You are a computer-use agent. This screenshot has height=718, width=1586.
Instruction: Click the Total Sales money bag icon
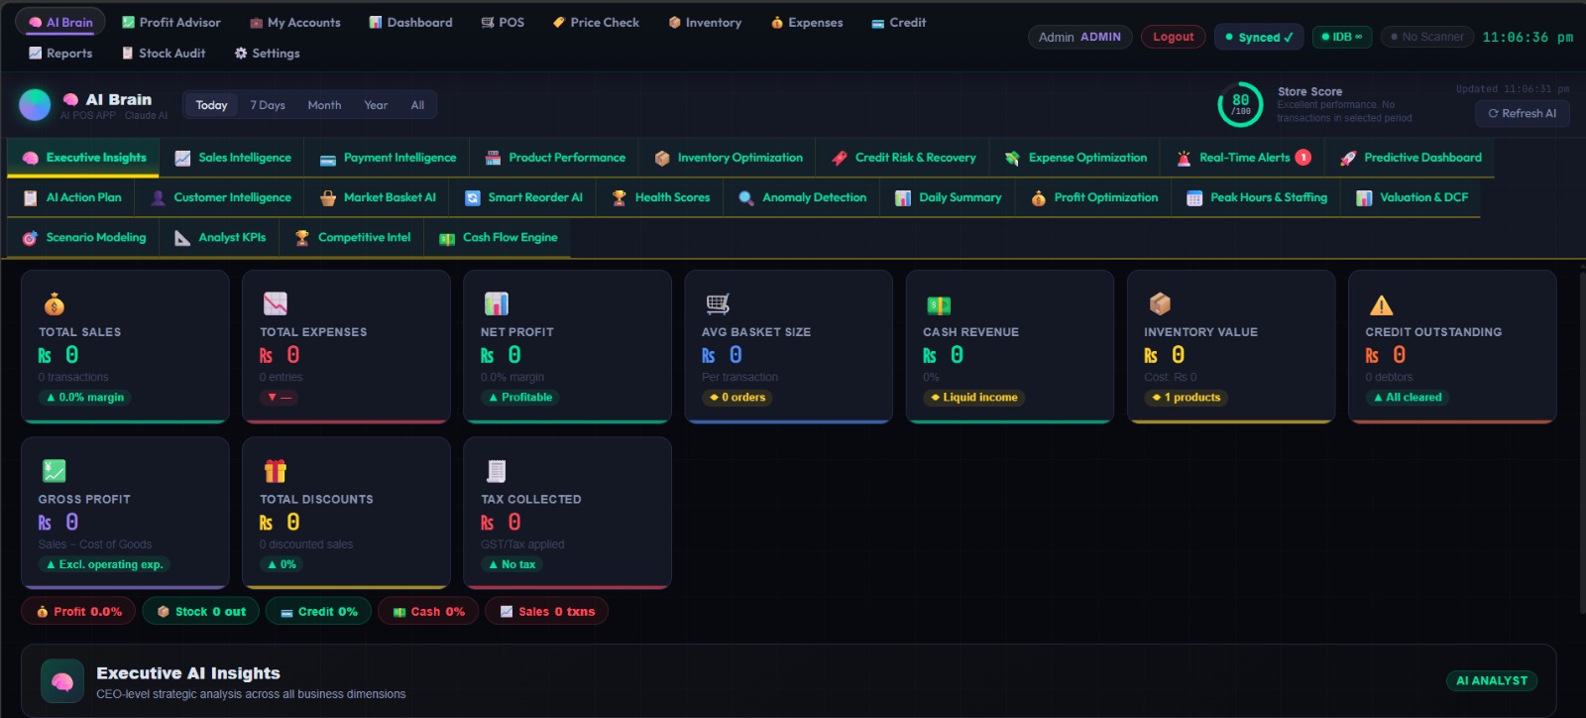(x=54, y=303)
